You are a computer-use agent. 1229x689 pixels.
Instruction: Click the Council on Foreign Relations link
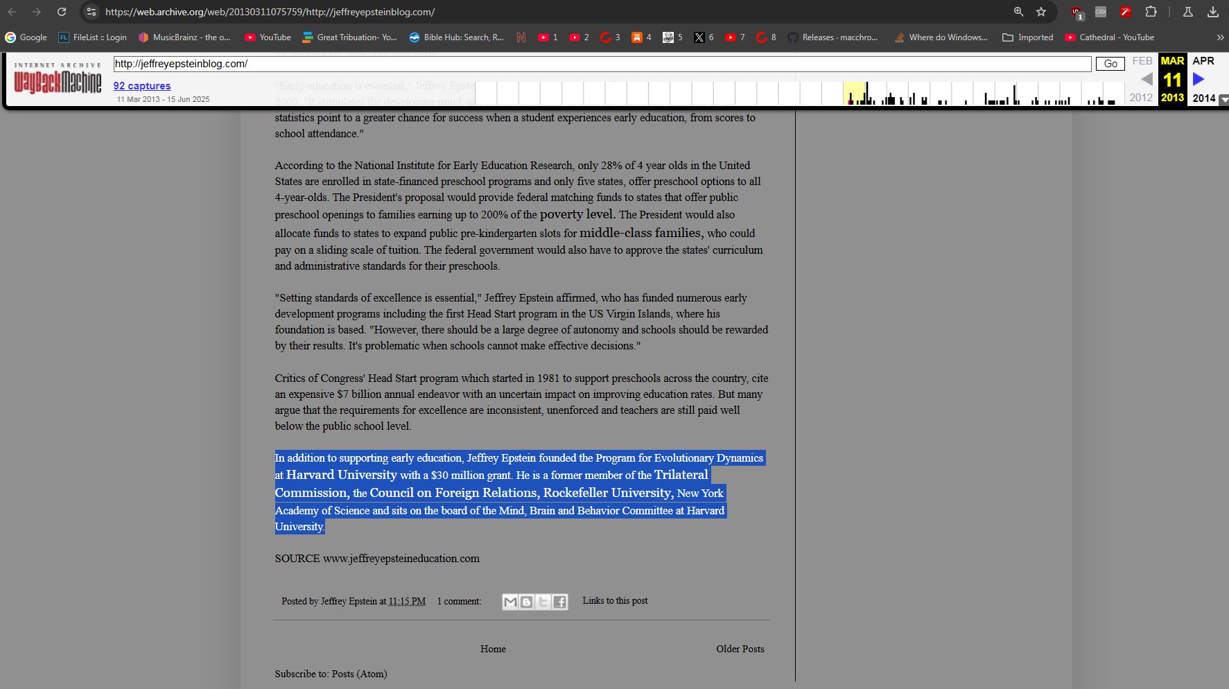(x=453, y=493)
